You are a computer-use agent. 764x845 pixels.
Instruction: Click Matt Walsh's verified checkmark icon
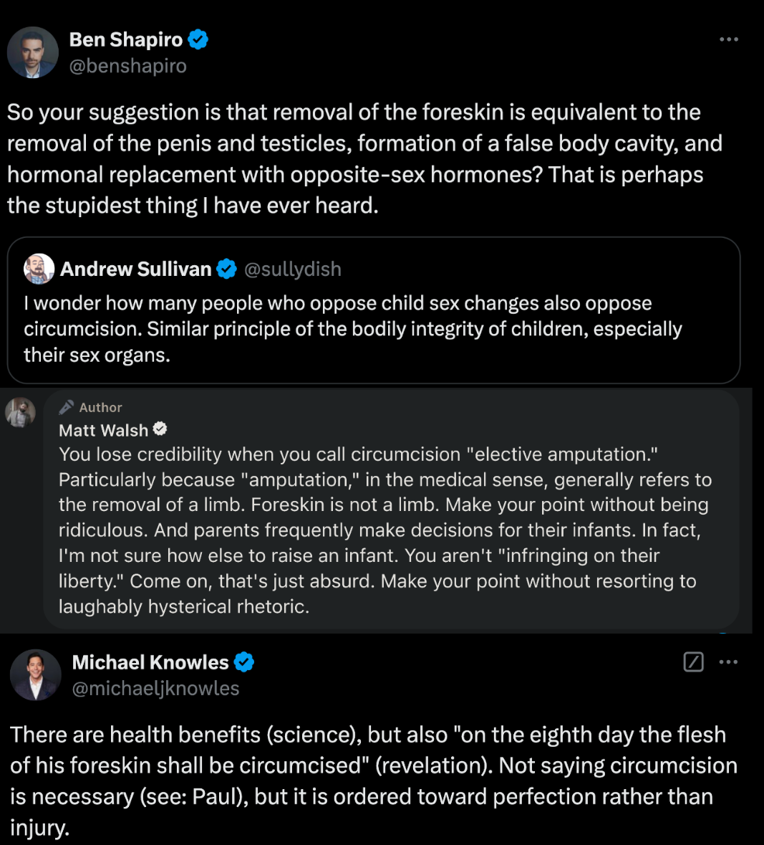[160, 429]
